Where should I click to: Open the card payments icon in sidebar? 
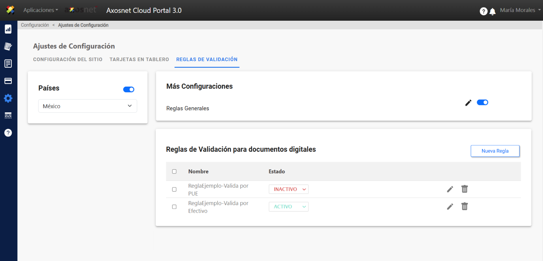8,81
